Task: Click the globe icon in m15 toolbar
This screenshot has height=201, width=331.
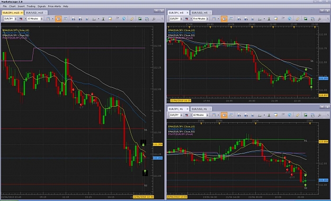Action: coord(124,19)
